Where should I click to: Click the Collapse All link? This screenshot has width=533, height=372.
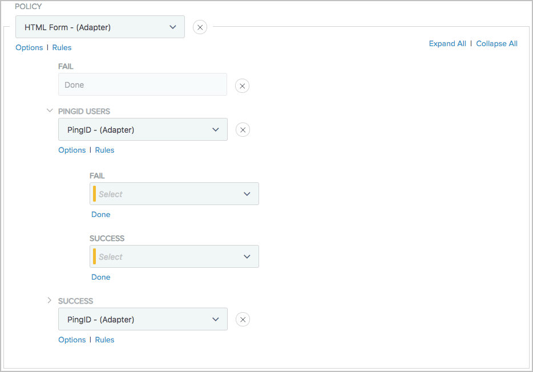click(496, 43)
